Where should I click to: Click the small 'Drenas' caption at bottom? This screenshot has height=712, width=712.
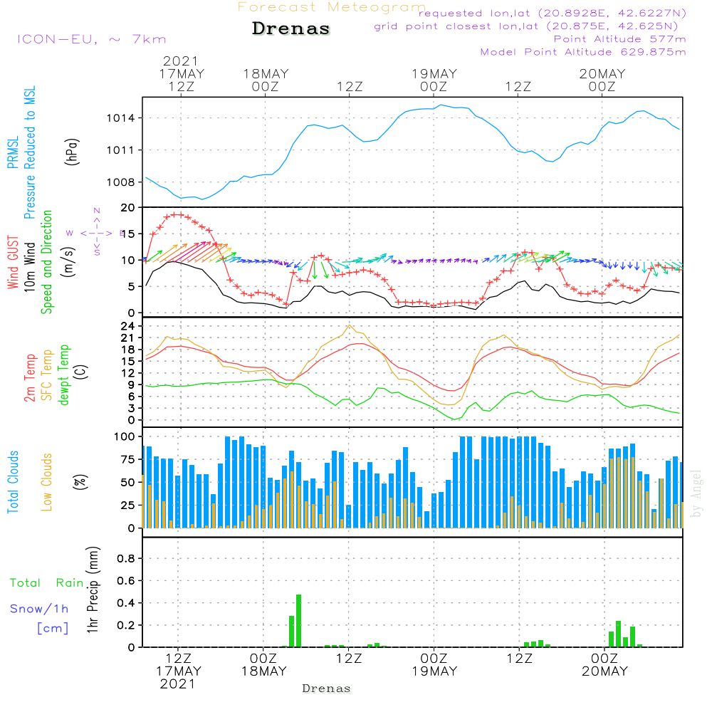tap(326, 689)
